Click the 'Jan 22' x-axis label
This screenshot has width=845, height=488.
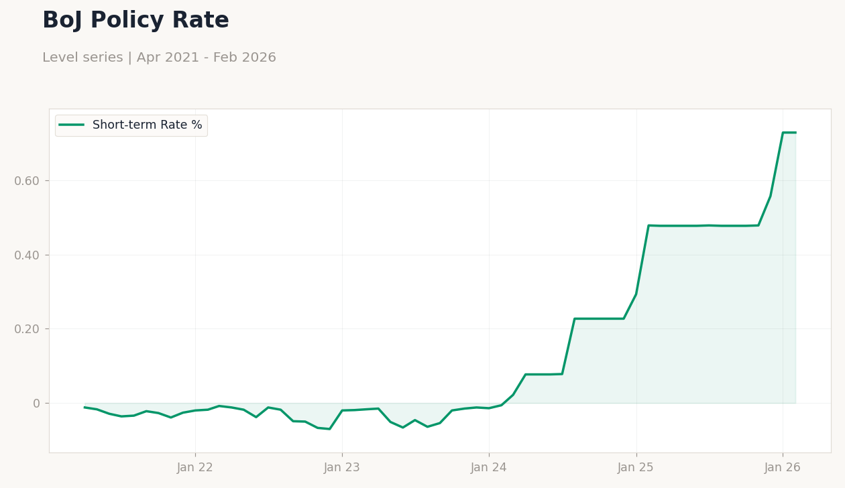[x=195, y=468]
